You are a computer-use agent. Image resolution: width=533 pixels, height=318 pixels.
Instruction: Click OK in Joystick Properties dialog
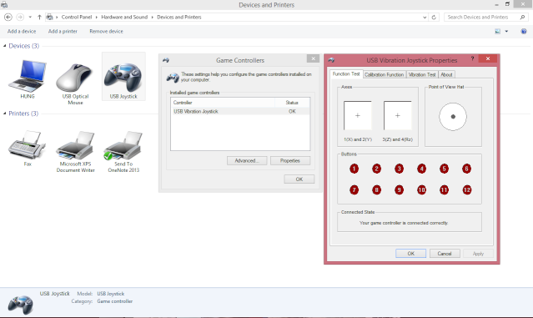pyautogui.click(x=410, y=254)
